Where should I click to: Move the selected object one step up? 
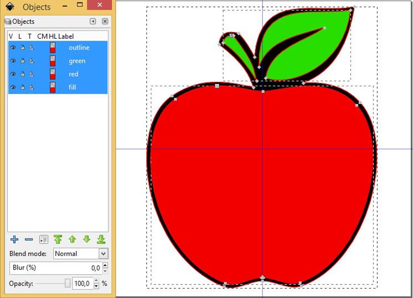(x=72, y=239)
